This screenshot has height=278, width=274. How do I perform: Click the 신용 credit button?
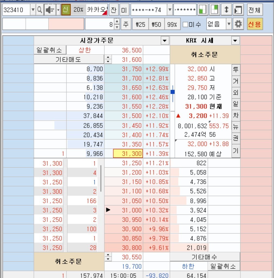click(255, 24)
